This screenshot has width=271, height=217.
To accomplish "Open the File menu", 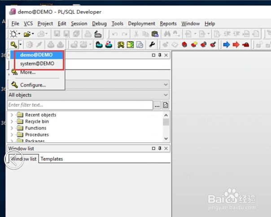I will click(x=15, y=23).
